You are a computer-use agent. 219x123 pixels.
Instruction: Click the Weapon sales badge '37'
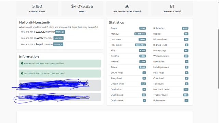point(186,56)
